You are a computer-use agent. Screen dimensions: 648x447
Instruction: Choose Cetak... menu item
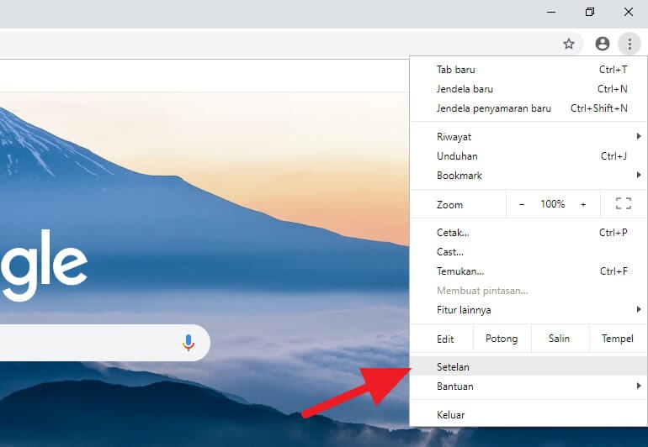[528, 233]
